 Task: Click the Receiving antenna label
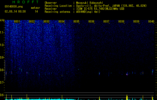pyautogui.click(x=57, y=12)
